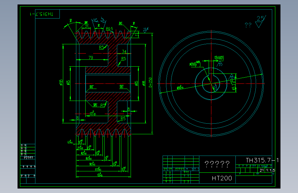This screenshot has height=193, width=298.
Task: Select the 34 dimension text
Action: [124, 52]
